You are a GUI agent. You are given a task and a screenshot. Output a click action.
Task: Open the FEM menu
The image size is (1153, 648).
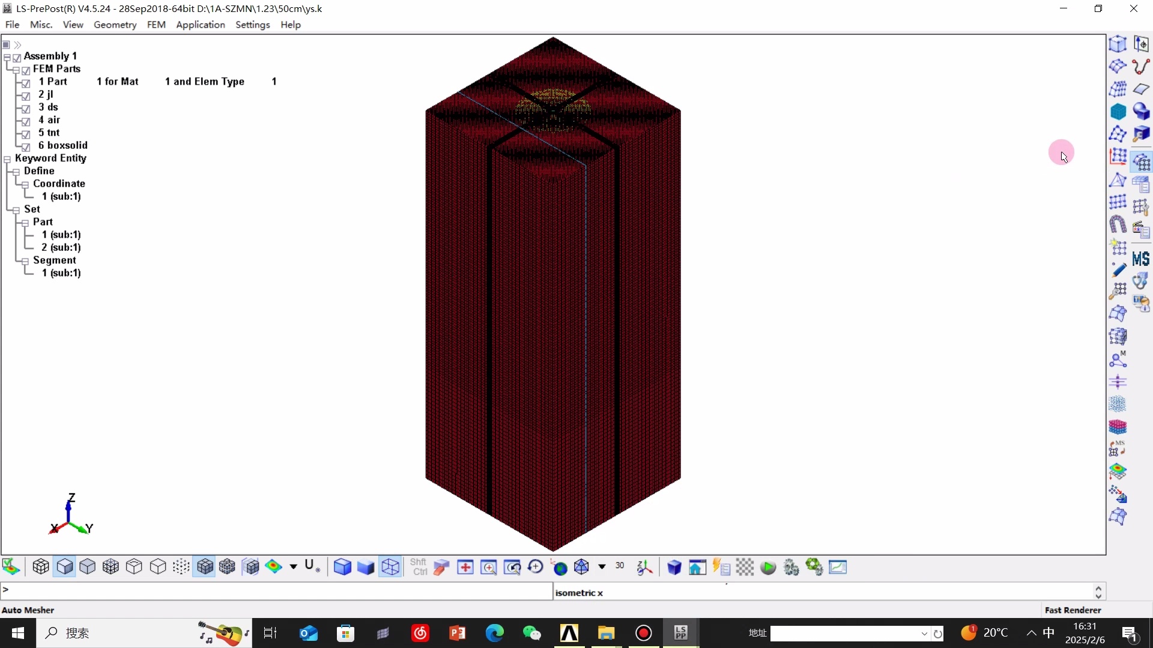156,25
